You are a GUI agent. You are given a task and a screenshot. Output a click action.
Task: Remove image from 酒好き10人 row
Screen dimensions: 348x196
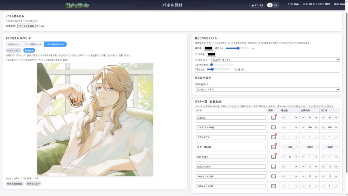click(276, 154)
